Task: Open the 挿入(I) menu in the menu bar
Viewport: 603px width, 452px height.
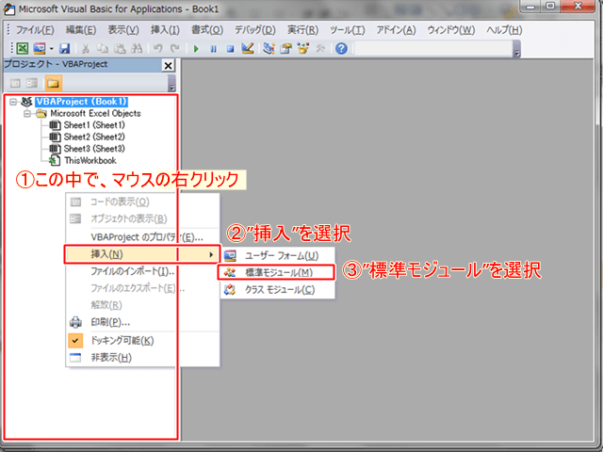Action: (x=165, y=30)
